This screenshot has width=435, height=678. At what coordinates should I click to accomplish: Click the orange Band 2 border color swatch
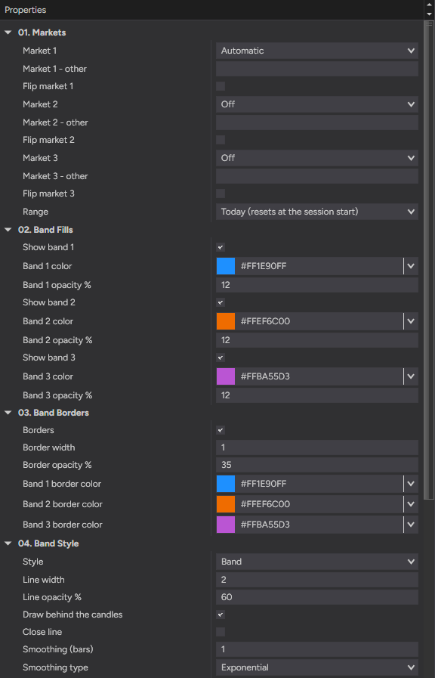click(226, 503)
